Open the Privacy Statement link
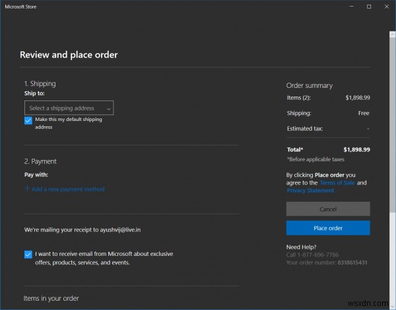The image size is (396, 310). 310,190
